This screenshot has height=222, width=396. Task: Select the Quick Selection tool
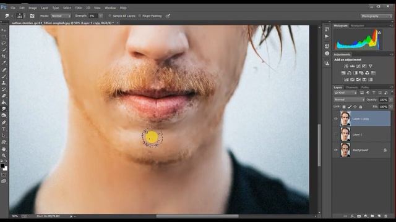pyautogui.click(x=4, y=49)
